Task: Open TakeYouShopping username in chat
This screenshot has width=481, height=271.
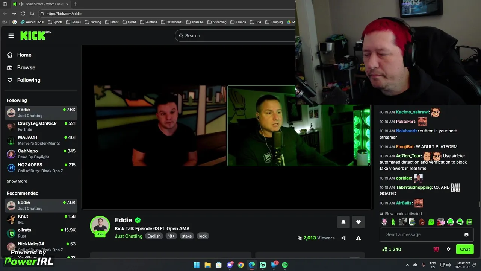Action: pyautogui.click(x=414, y=187)
